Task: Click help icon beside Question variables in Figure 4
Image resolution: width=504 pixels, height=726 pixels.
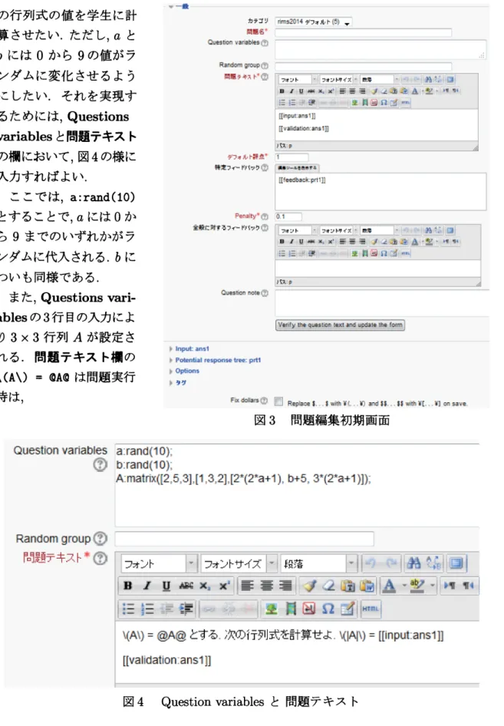Action: click(x=100, y=464)
